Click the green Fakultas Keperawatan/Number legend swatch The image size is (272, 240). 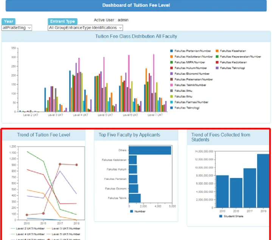217,57
